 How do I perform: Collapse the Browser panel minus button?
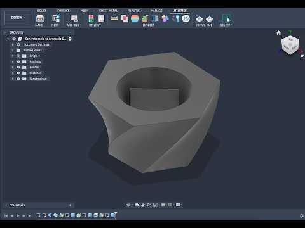pyautogui.click(x=70, y=32)
